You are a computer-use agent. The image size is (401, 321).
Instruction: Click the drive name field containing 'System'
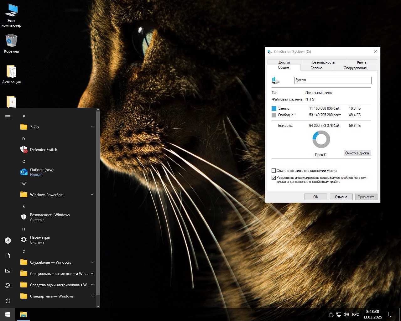(333, 80)
